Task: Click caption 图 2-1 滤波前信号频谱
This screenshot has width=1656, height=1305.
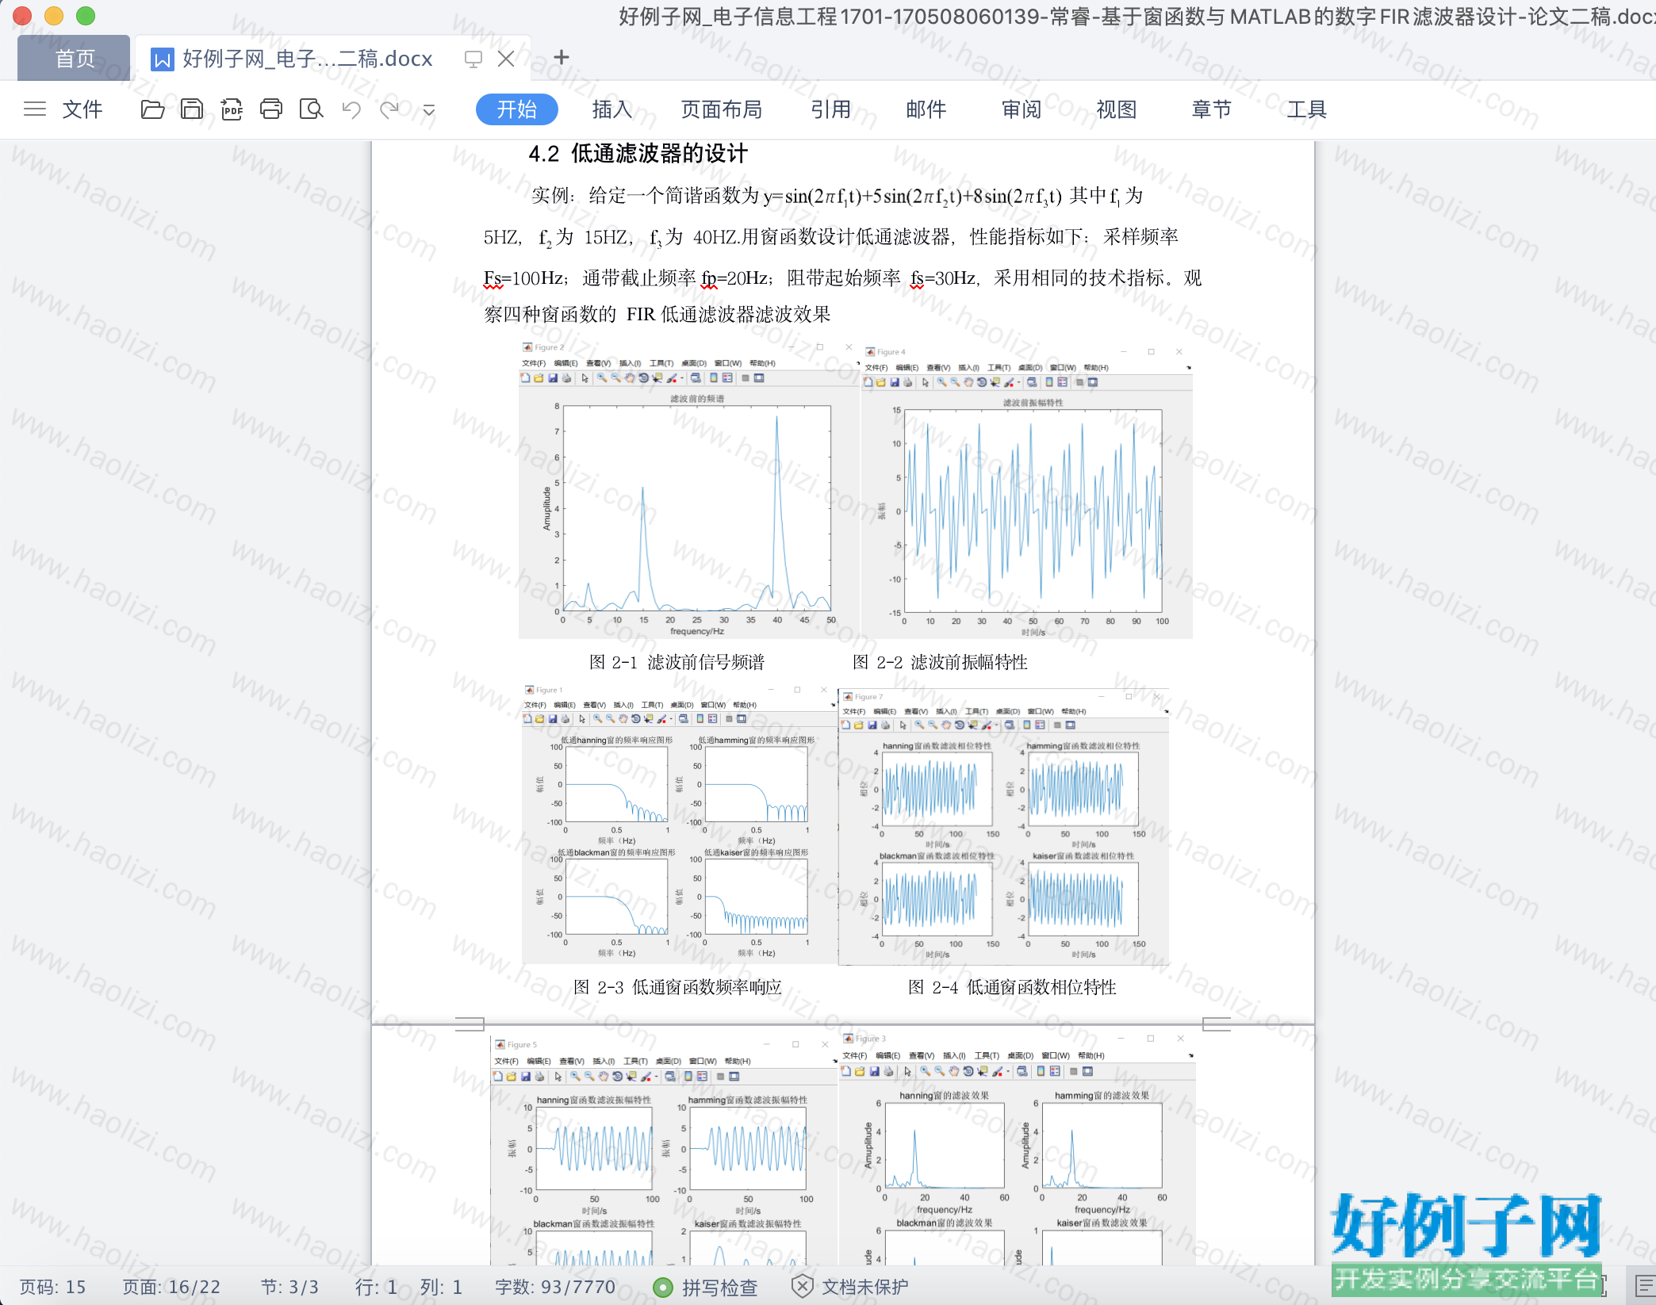Action: (677, 662)
